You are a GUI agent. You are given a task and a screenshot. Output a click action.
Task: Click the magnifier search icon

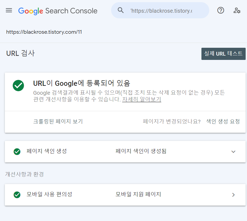[121, 10]
